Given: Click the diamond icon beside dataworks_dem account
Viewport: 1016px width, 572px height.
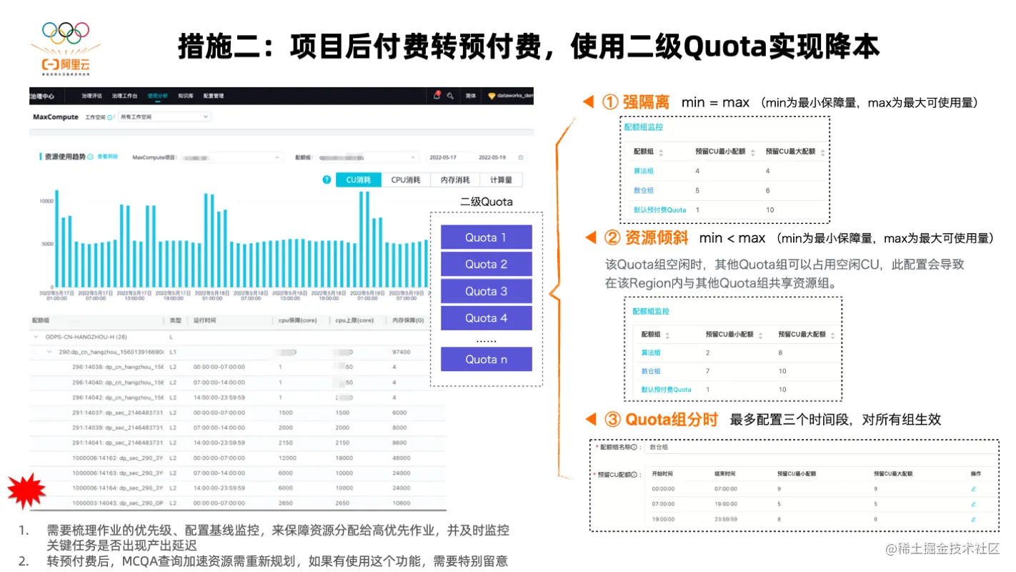Looking at the screenshot, I should point(492,95).
